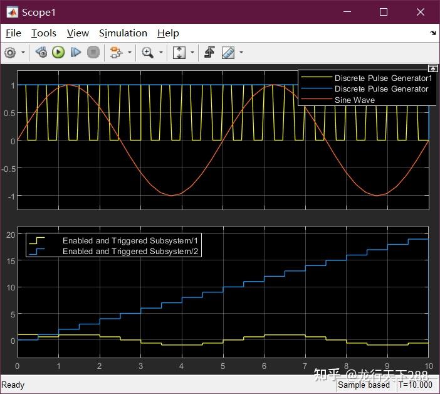Open the Simulation menu
This screenshot has height=394, width=440.
click(123, 33)
